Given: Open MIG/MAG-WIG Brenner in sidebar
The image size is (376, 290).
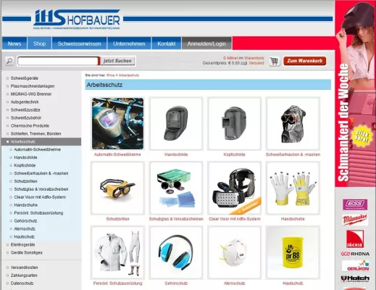Looking at the screenshot, I should coord(31,94).
